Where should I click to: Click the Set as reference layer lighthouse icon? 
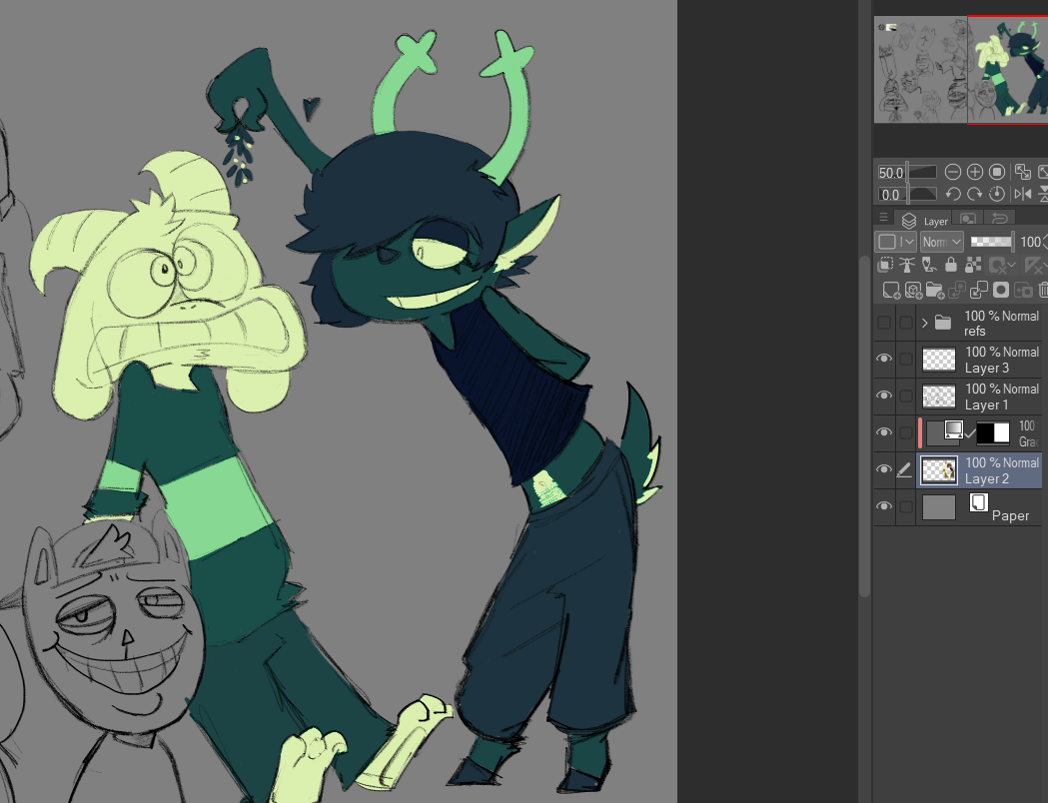click(x=907, y=266)
